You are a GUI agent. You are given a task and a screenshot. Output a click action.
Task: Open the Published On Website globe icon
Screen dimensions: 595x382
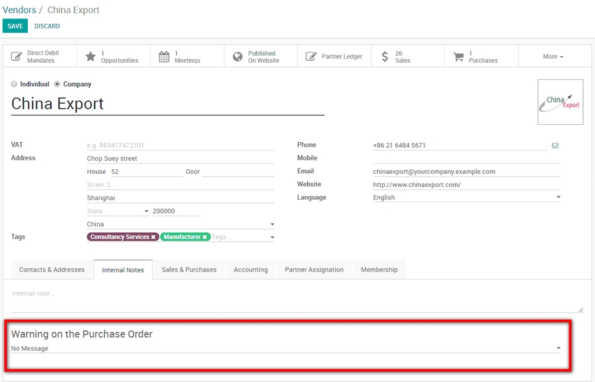pyautogui.click(x=237, y=56)
